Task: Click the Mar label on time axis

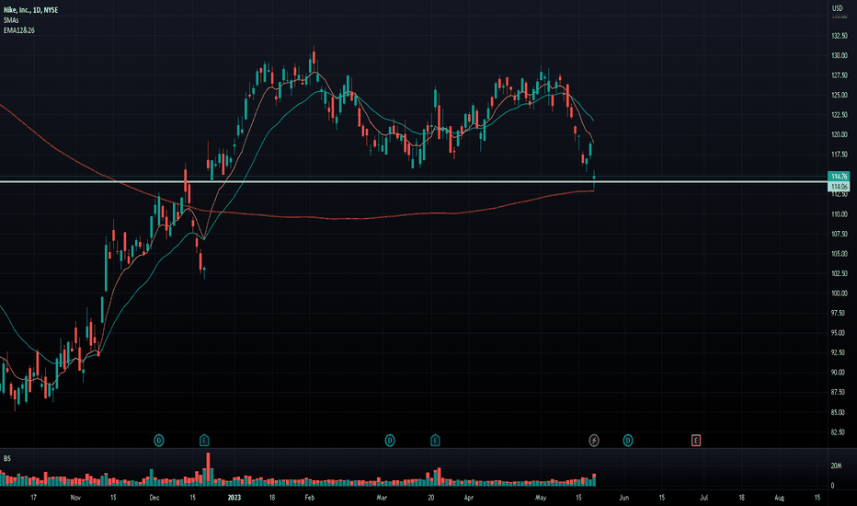Action: click(382, 497)
